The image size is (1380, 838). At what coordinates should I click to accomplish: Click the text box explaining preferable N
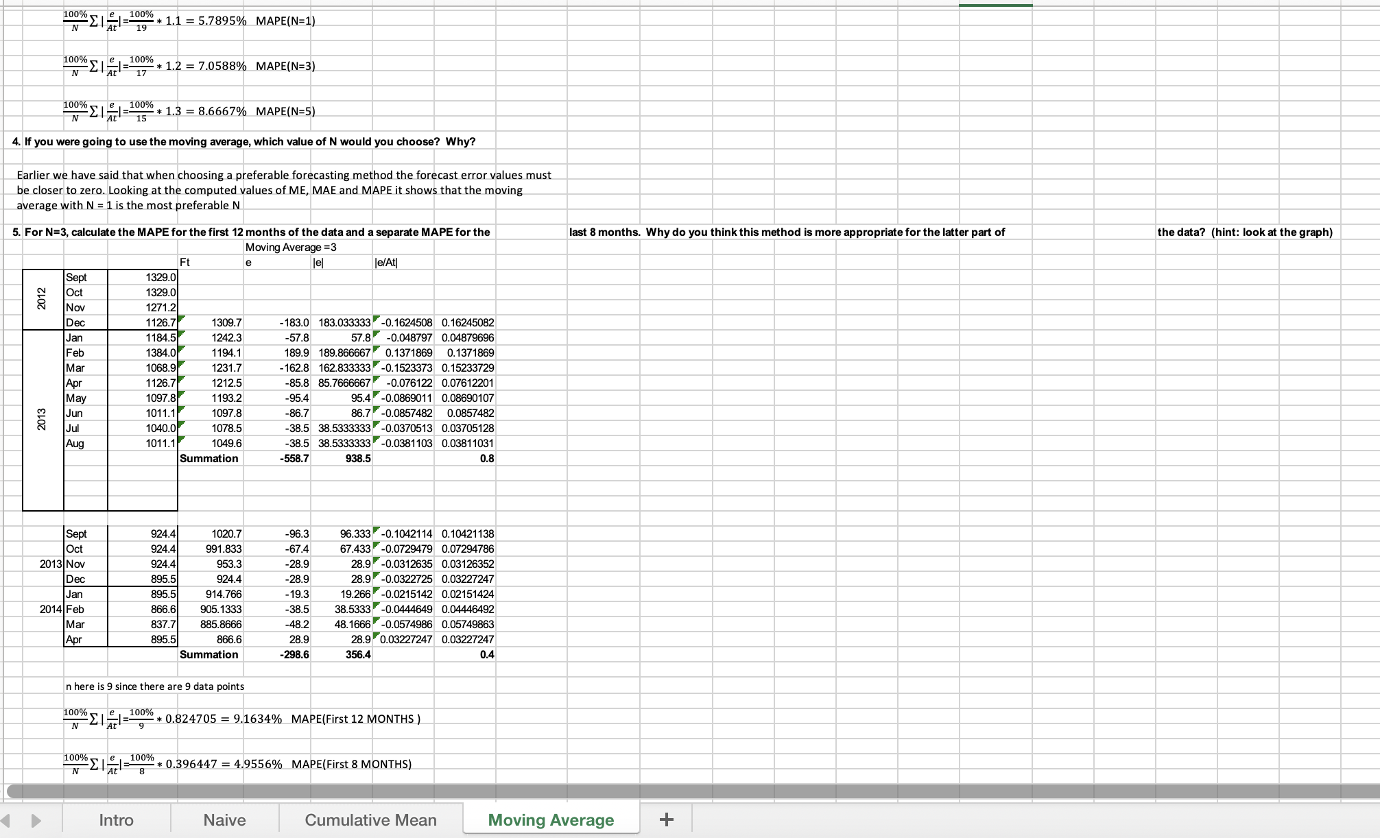tap(284, 190)
